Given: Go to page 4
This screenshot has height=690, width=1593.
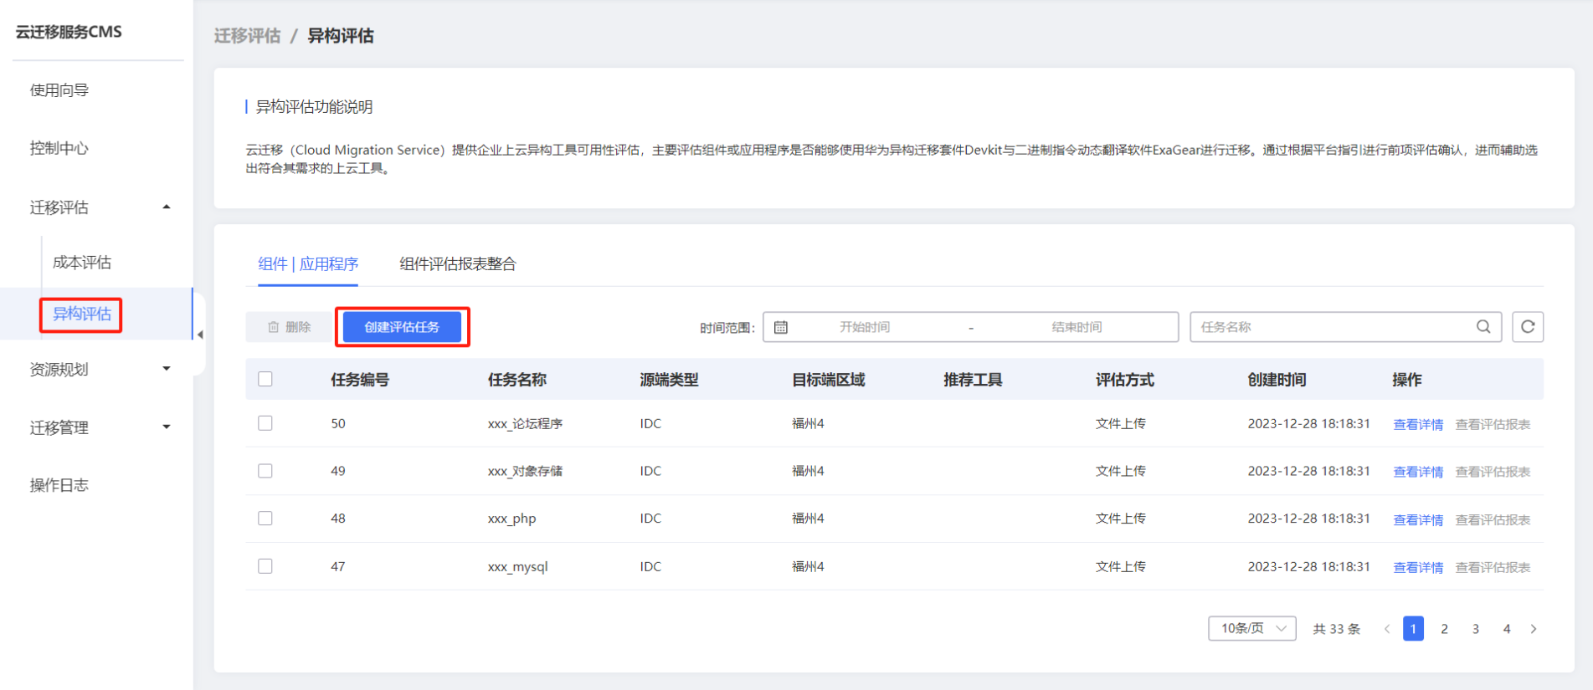Looking at the screenshot, I should tap(1507, 629).
